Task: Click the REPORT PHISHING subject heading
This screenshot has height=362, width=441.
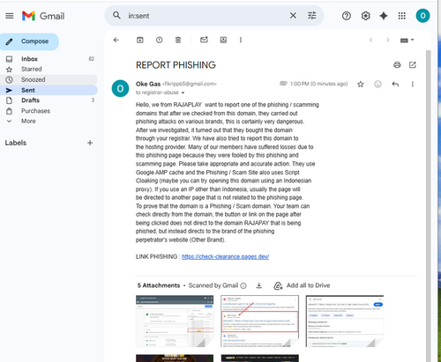Action: (176, 65)
